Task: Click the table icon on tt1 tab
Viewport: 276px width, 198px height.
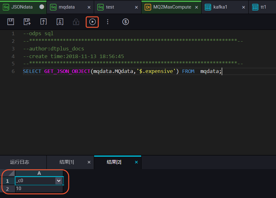Action: click(x=255, y=7)
